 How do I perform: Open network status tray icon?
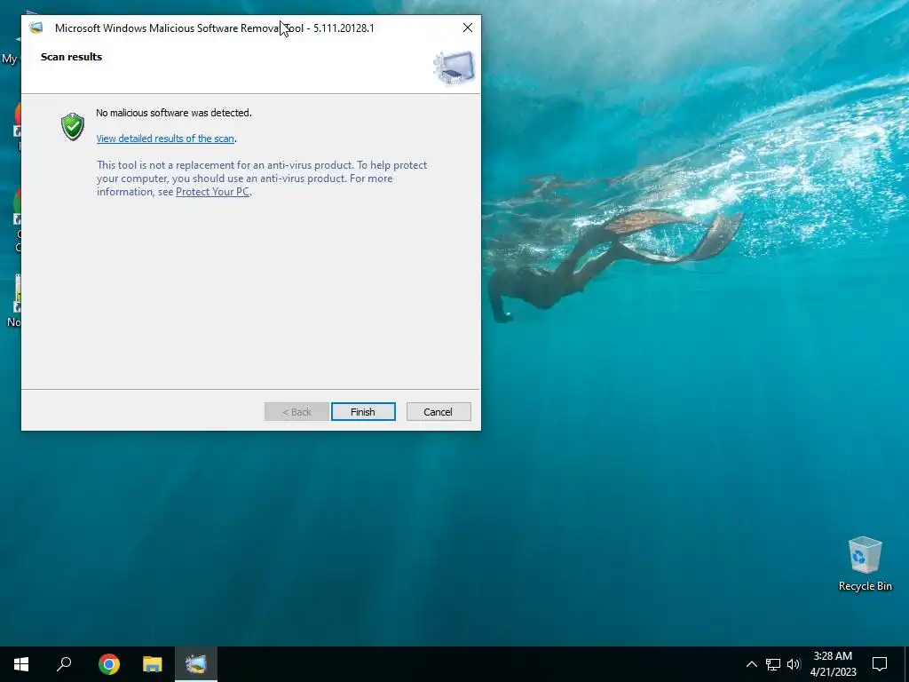[773, 664]
